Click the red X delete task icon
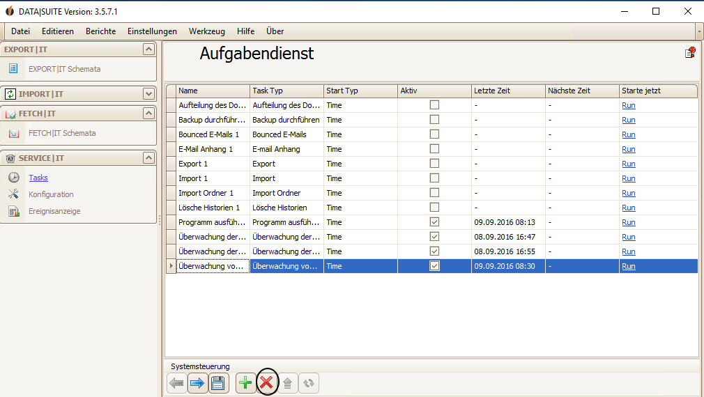The width and height of the screenshot is (704, 397). pos(267,382)
